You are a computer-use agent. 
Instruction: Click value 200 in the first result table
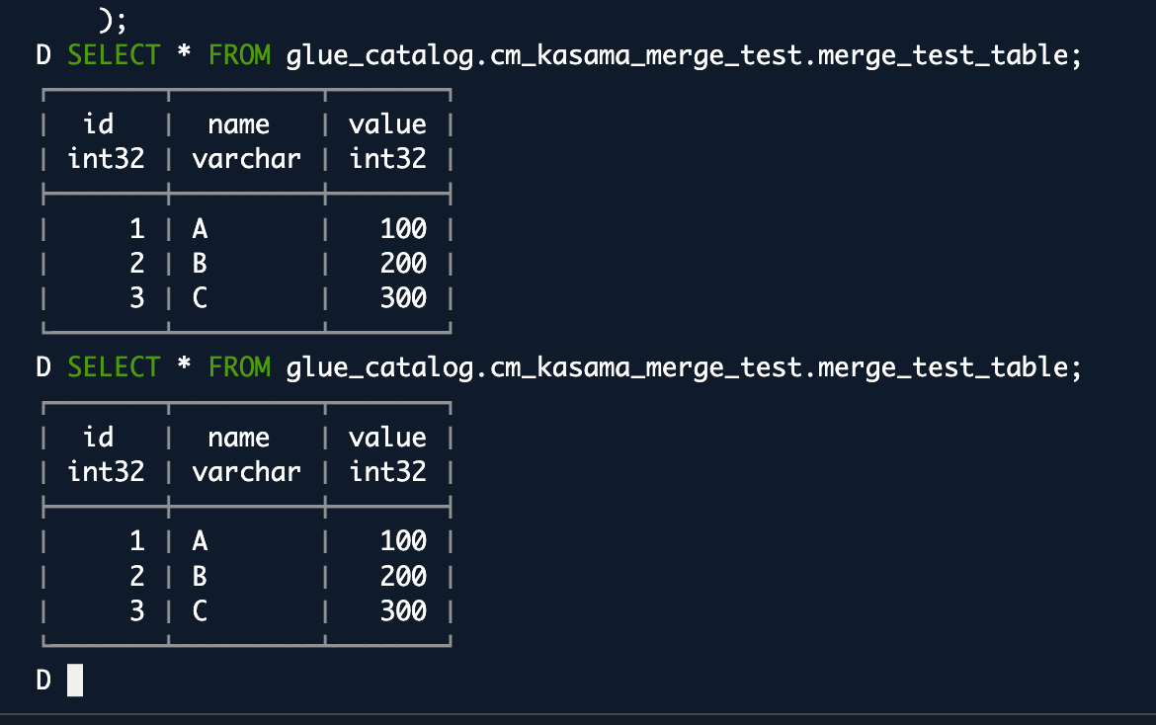click(x=403, y=263)
